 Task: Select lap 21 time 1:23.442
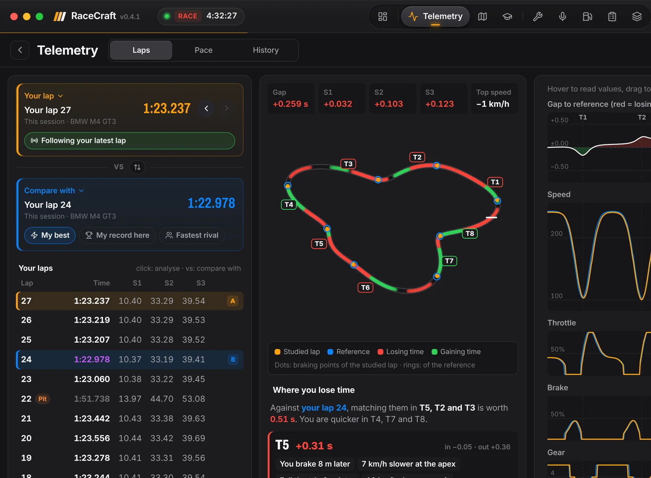(x=92, y=419)
